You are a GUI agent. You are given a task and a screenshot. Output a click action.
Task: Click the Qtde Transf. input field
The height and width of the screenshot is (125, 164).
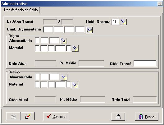point(145,63)
